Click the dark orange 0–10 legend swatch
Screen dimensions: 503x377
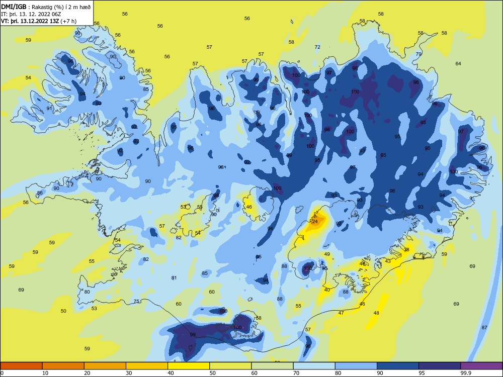21,366
